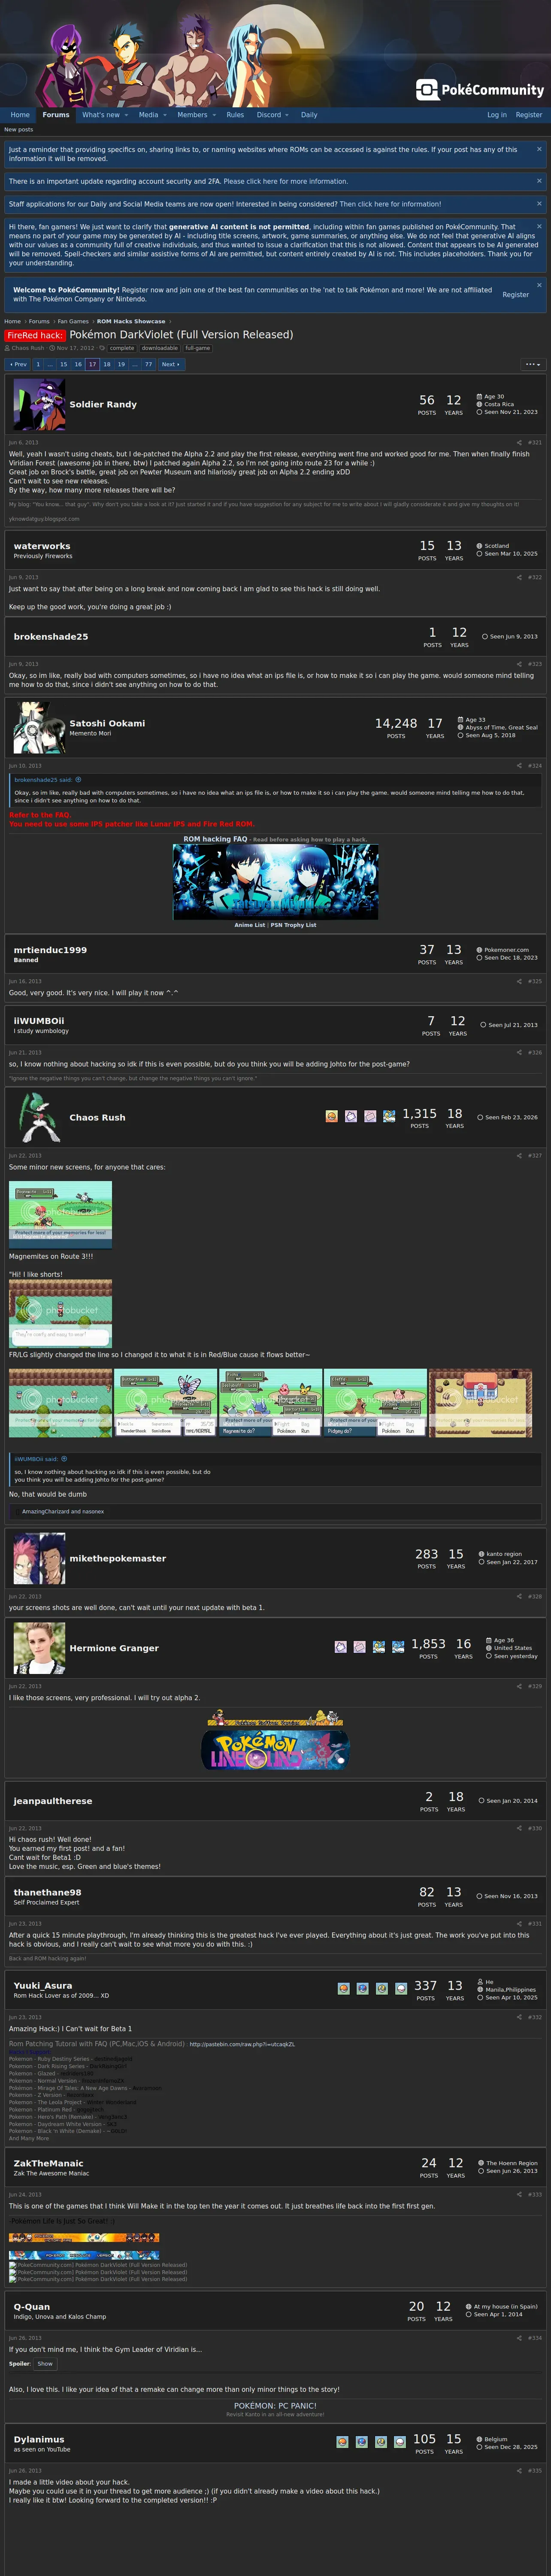Click first badge icon beside Hermione Granger
551x2576 pixels.
(x=341, y=1646)
